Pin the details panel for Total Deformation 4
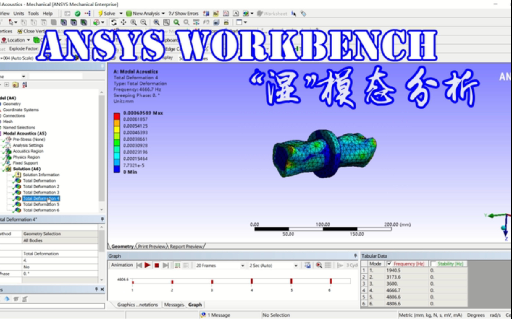This screenshot has height=319, width=512. tap(102, 219)
